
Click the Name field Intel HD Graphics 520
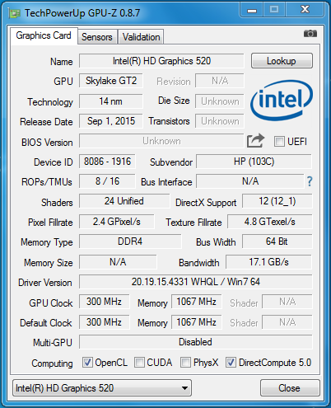coord(161,61)
